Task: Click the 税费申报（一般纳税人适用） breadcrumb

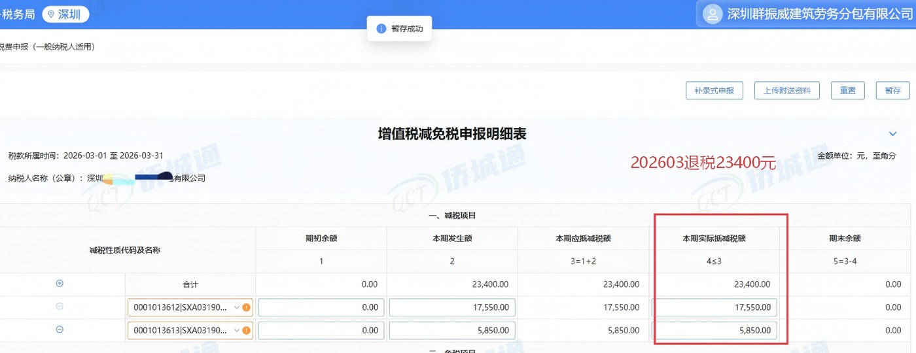Action: (47, 46)
